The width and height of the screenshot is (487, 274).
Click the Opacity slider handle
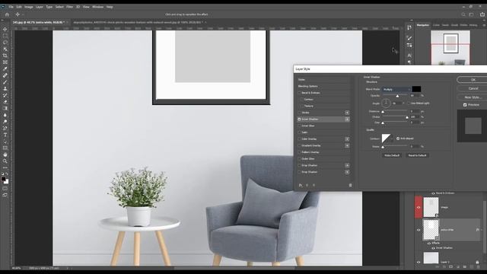click(397, 96)
